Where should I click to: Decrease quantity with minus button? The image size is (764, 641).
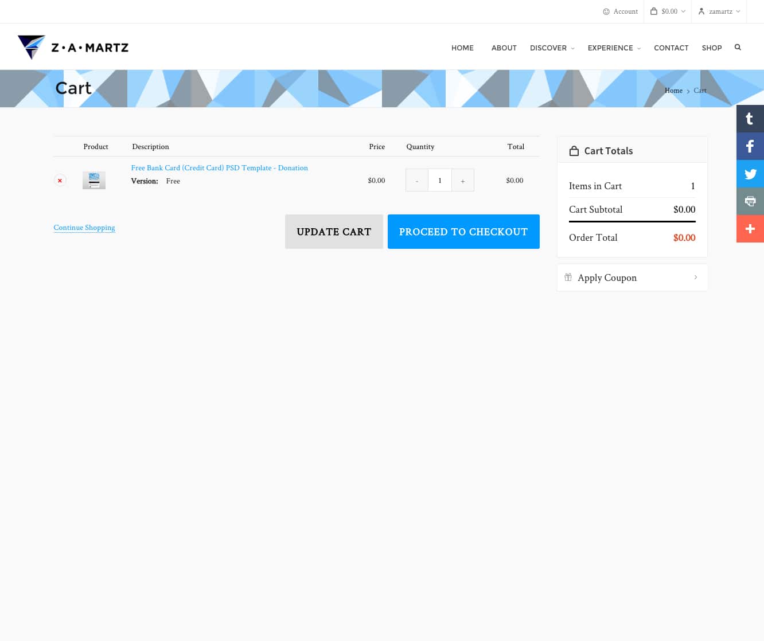[x=417, y=181]
